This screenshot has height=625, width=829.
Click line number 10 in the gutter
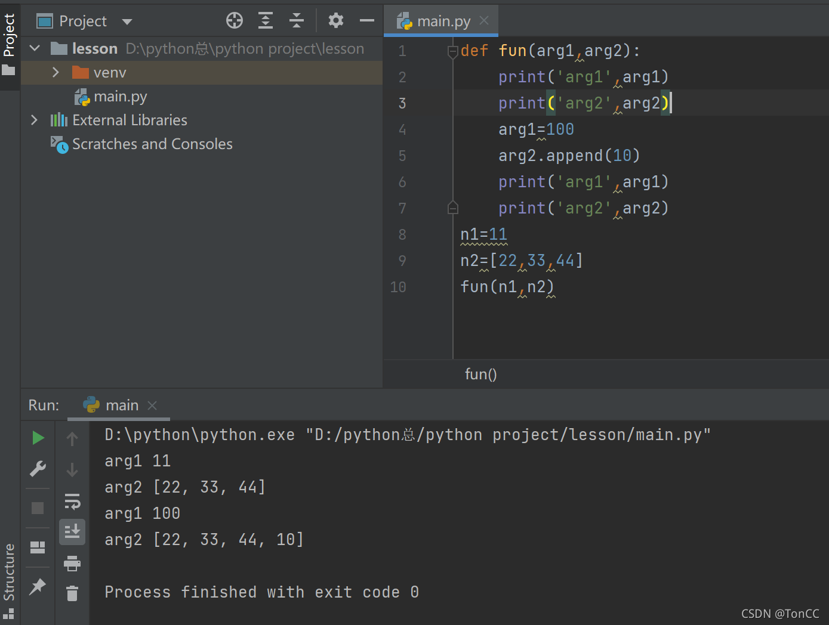click(x=398, y=287)
